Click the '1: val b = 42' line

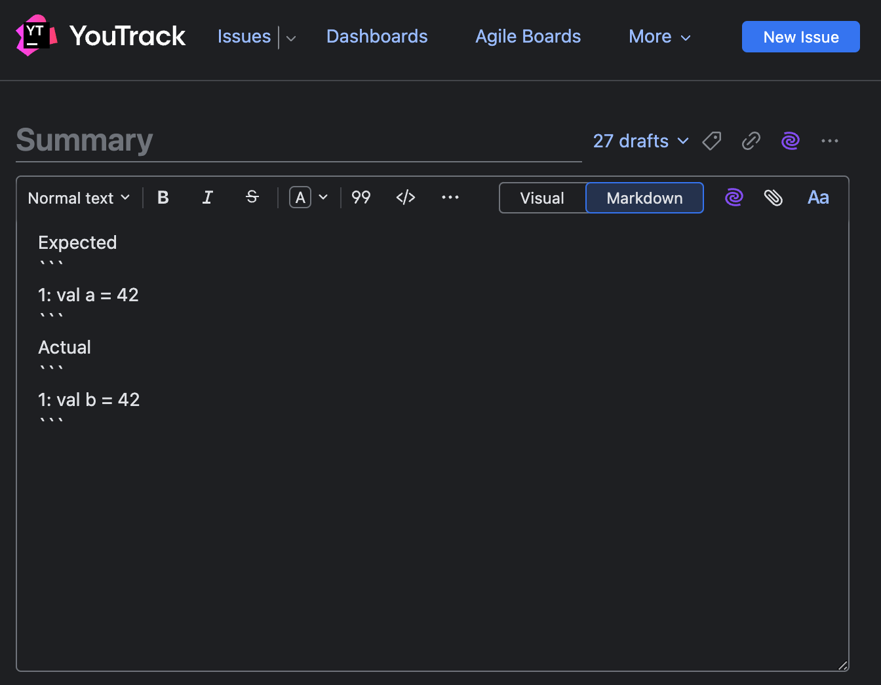tap(89, 400)
